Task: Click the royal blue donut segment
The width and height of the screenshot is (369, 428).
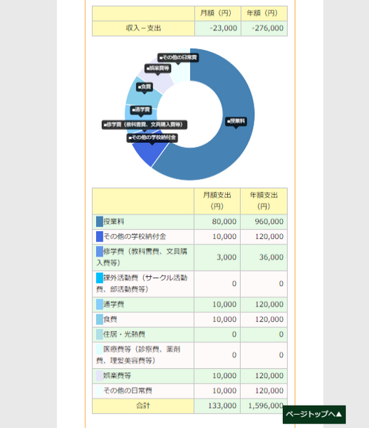Action: click(x=149, y=151)
